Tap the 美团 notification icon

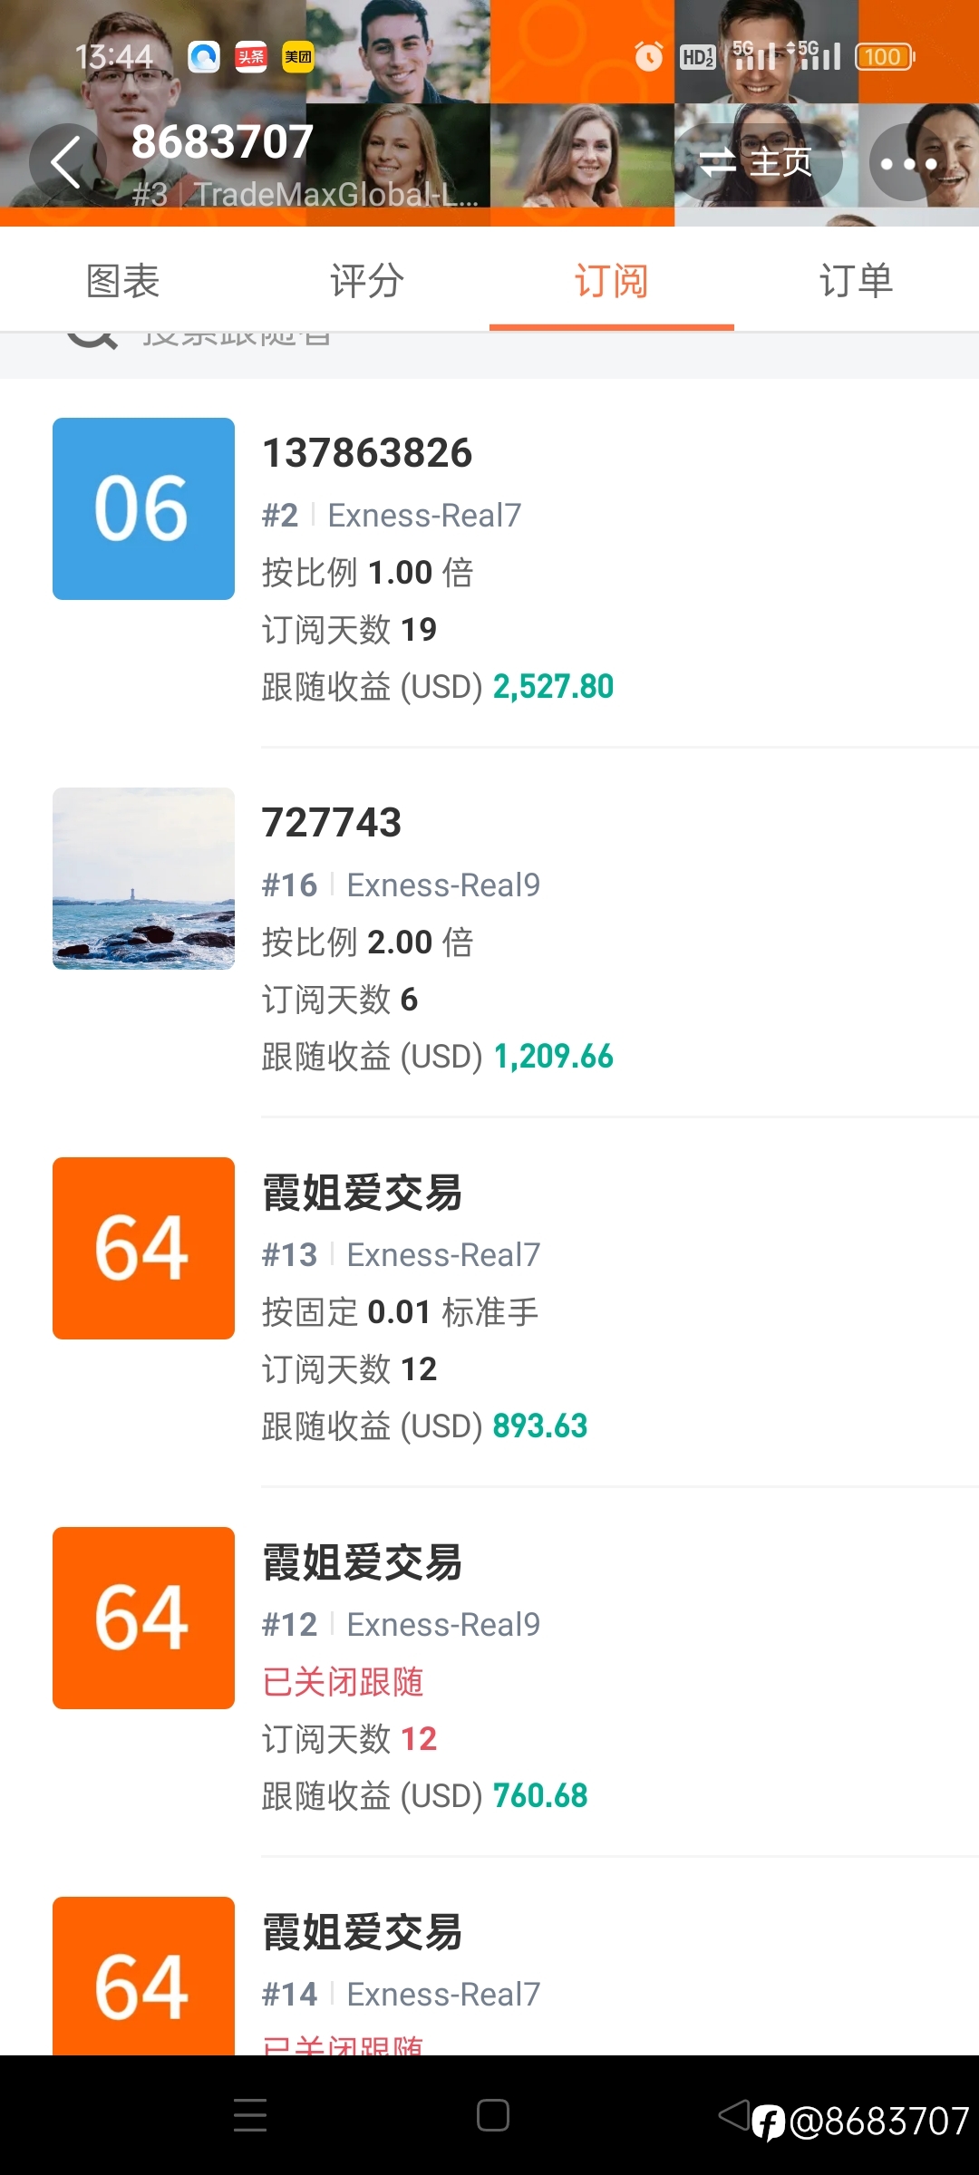[297, 57]
